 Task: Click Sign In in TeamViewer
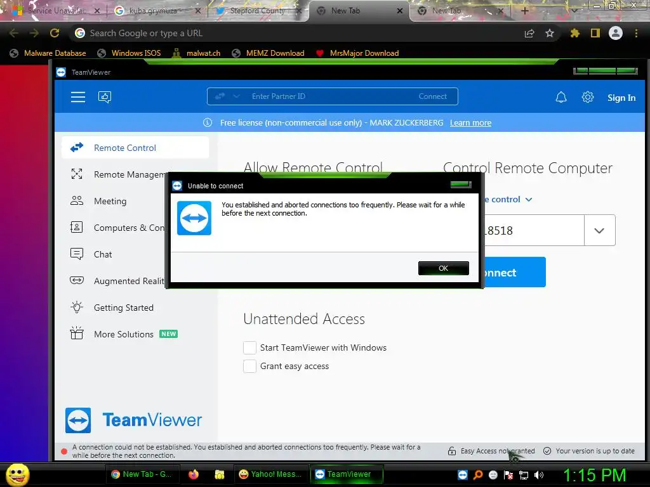pos(621,98)
